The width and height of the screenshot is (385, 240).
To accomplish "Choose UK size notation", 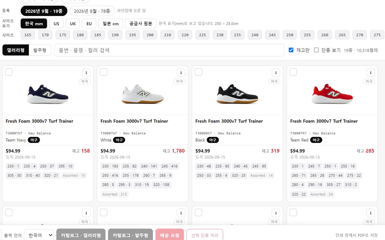I will click(73, 24).
